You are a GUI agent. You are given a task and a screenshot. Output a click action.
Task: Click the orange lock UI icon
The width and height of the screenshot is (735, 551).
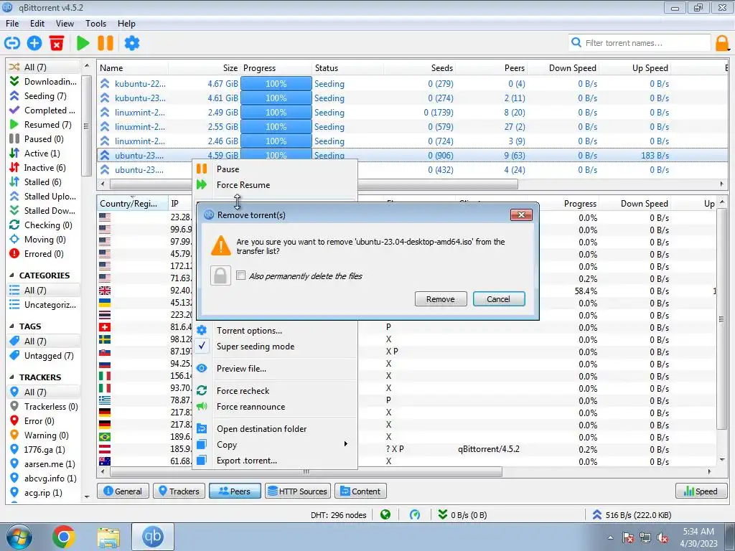click(x=722, y=43)
